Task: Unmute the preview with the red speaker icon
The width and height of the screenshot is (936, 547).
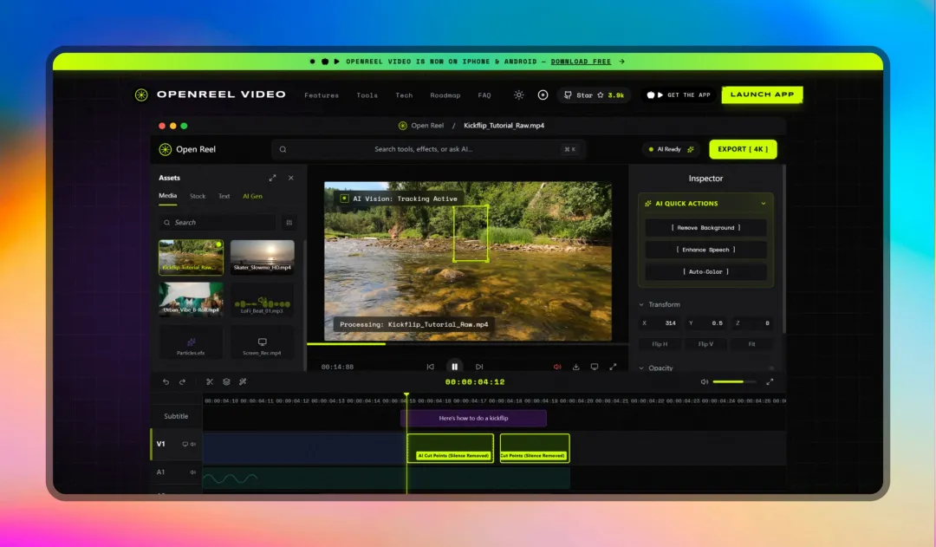Action: 557,367
